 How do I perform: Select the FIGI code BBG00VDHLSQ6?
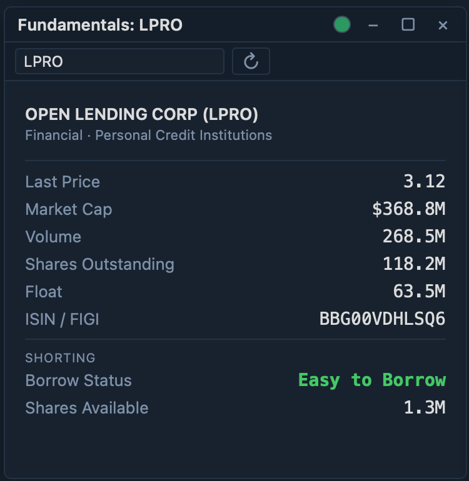pyautogui.click(x=382, y=319)
